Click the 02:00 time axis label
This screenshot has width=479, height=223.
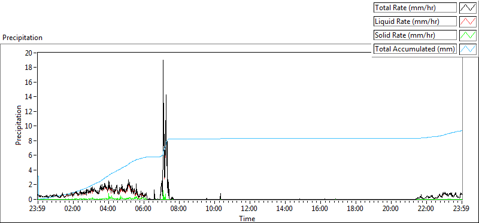[73, 209]
